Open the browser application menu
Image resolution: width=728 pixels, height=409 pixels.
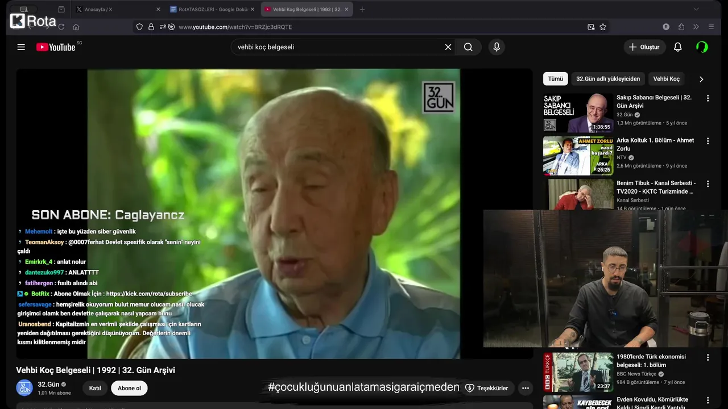tap(711, 27)
